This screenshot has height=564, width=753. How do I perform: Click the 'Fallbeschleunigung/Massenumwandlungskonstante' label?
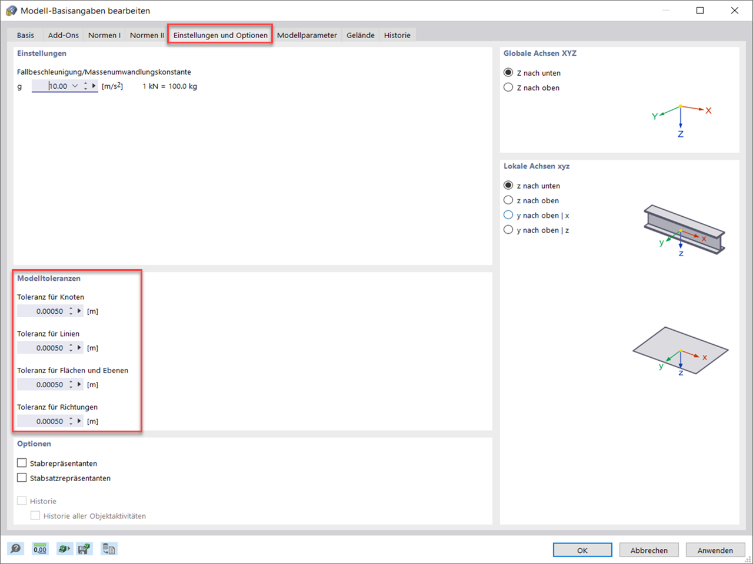click(x=104, y=72)
